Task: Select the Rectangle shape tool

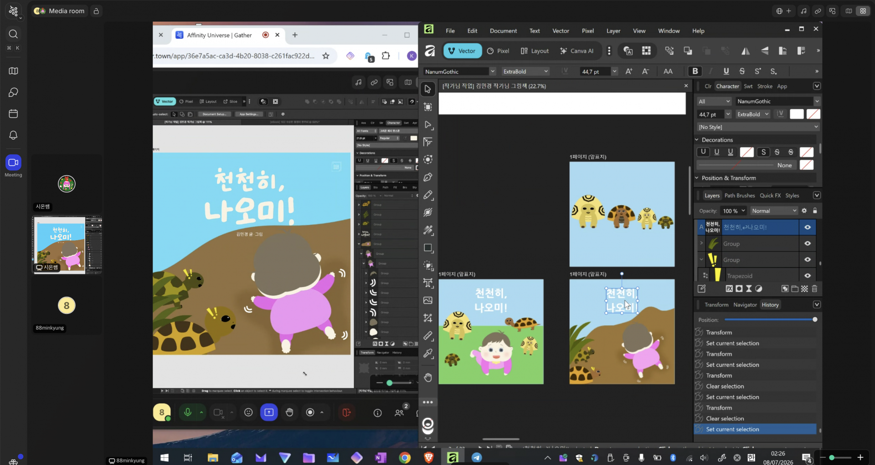Action: click(427, 248)
